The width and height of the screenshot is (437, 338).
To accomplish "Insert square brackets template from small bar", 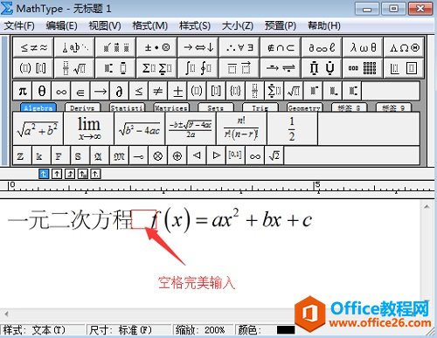I will pos(216,92).
